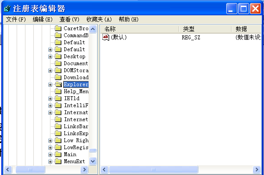Click the Registry Editor icon in title bar
This screenshot has height=175, width=264.
tap(7, 8)
